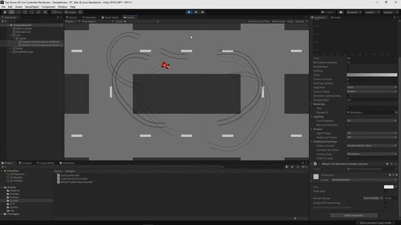Toggle Pivot/Center handle position
Screen dimensions: 401x225
(x=57, y=12)
